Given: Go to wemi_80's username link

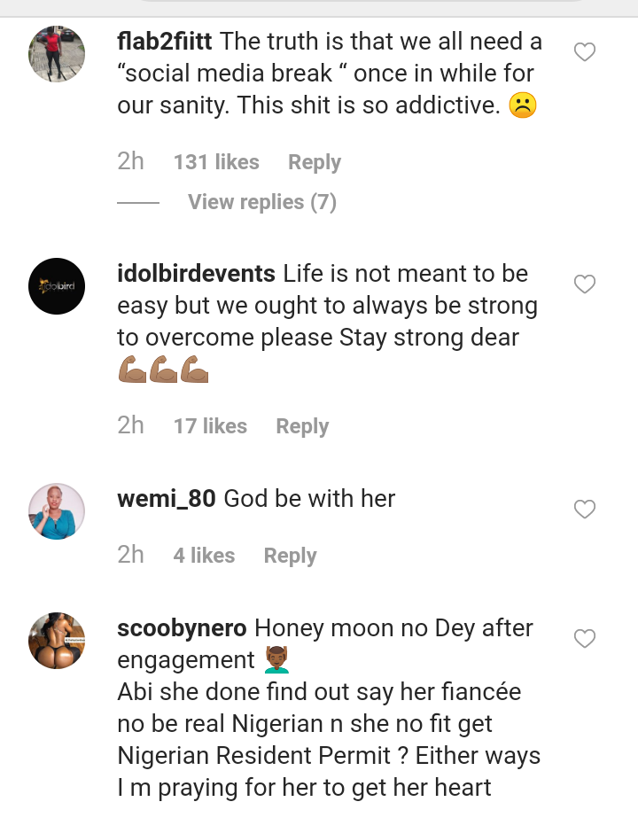Looking at the screenshot, I should coord(166,499).
